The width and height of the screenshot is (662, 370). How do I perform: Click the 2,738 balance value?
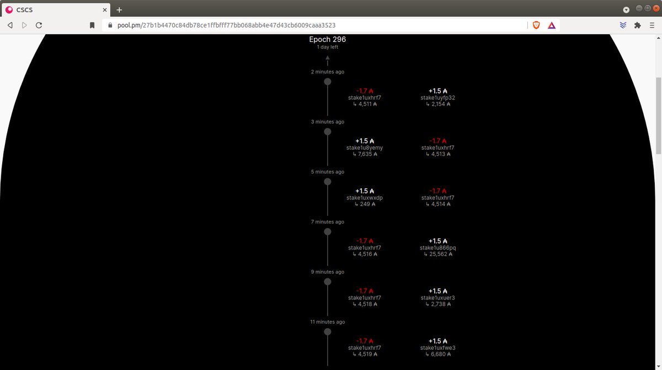[438, 304]
